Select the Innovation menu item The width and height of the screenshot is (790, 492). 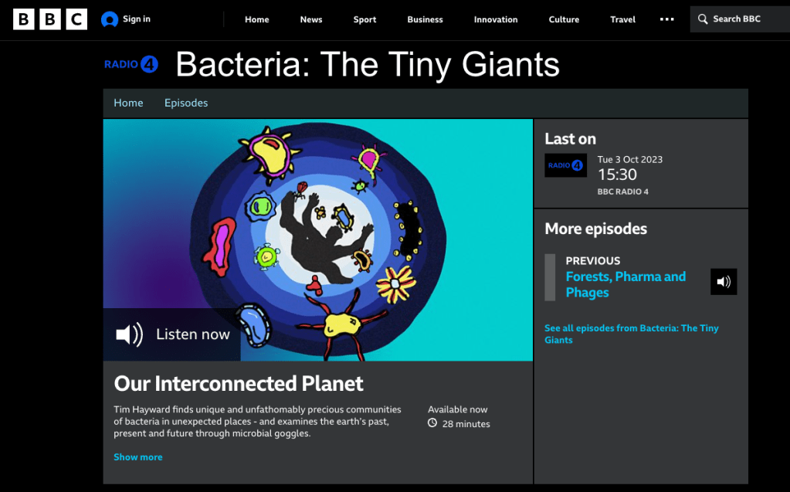tap(496, 19)
